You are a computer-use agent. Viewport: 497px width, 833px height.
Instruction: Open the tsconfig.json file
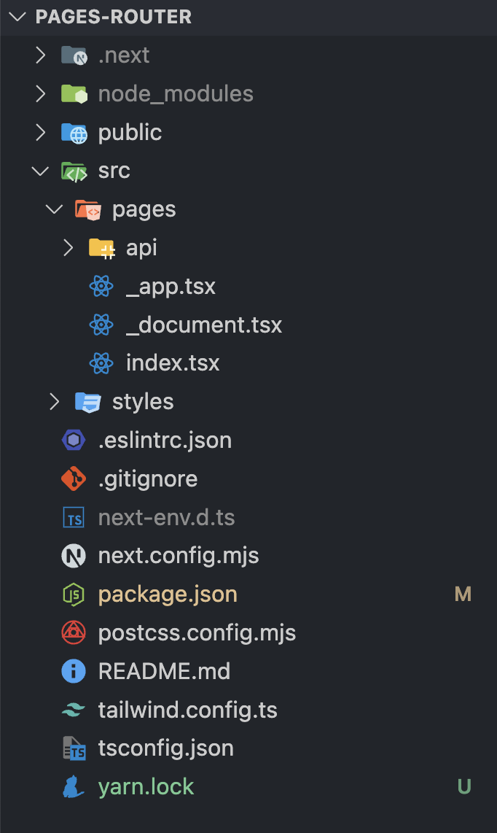point(166,748)
